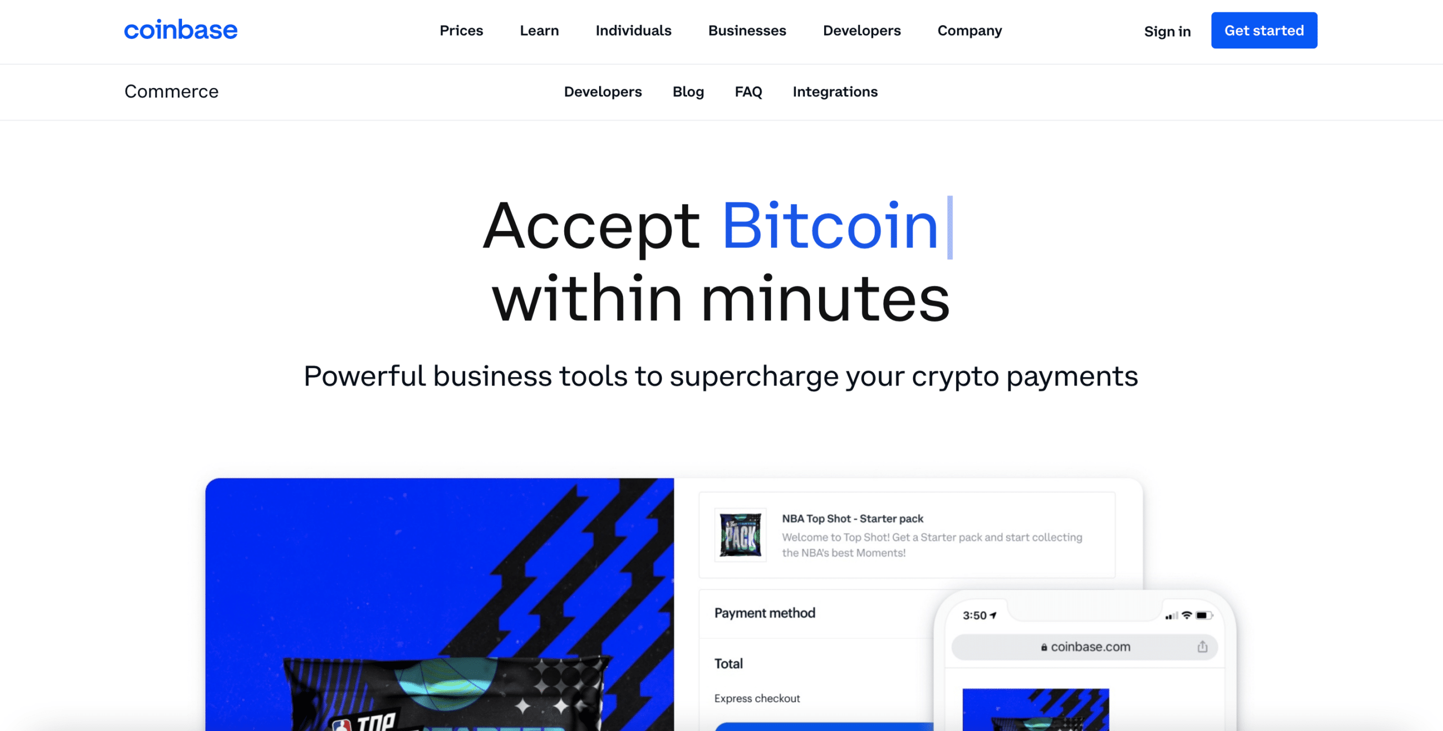Viewport: 1443px width, 731px height.
Task: Expand the Individuals dropdown menu
Action: tap(634, 30)
